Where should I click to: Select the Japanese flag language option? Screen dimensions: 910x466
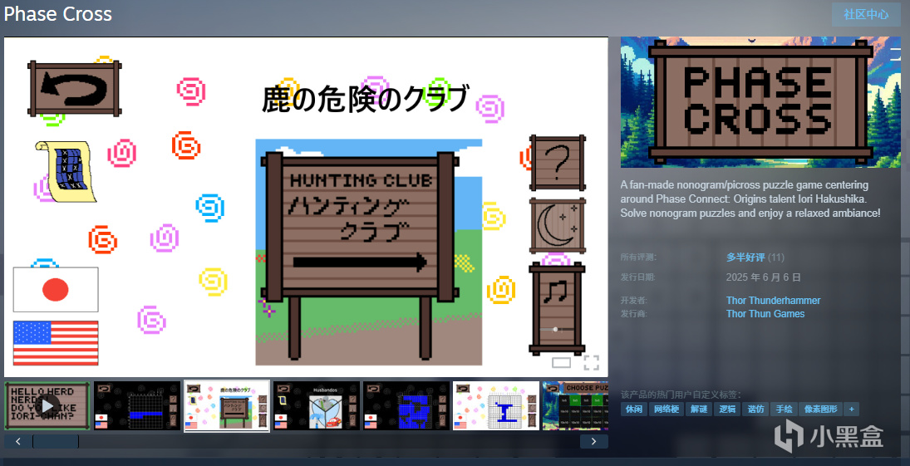tap(56, 290)
